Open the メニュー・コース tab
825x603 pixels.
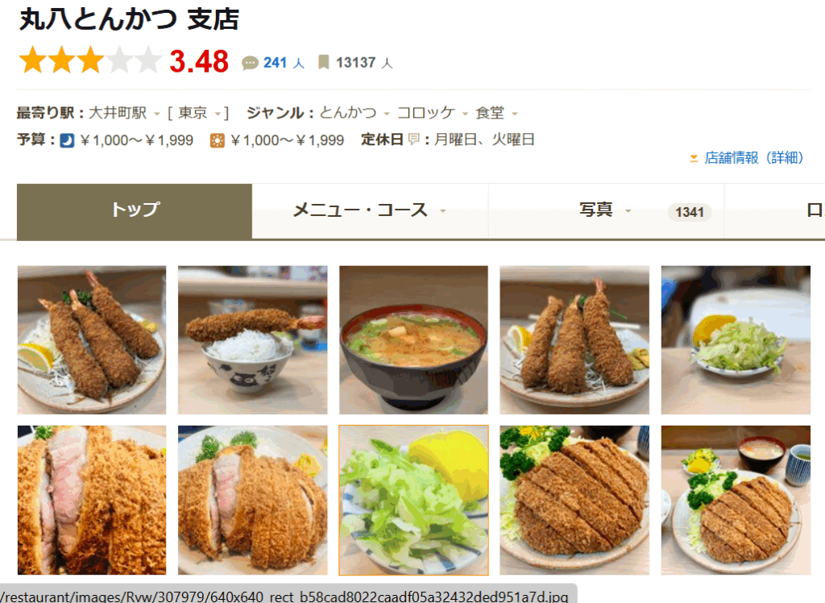[370, 211]
